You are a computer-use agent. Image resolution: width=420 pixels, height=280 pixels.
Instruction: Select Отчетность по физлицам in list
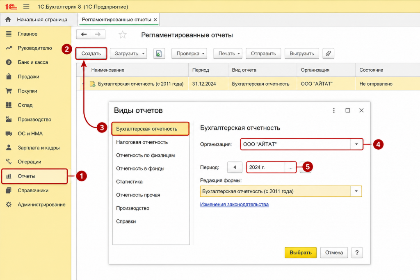point(151,155)
